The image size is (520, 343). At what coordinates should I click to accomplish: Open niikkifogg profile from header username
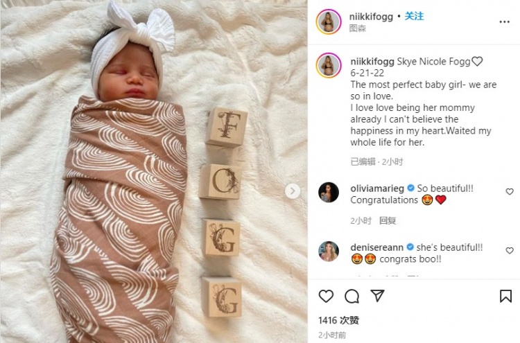tap(371, 17)
